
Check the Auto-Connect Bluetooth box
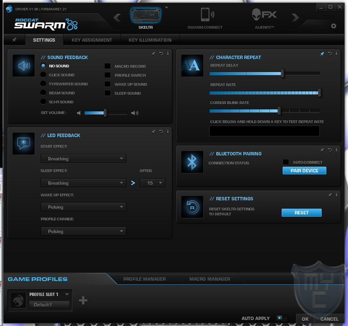pyautogui.click(x=285, y=162)
